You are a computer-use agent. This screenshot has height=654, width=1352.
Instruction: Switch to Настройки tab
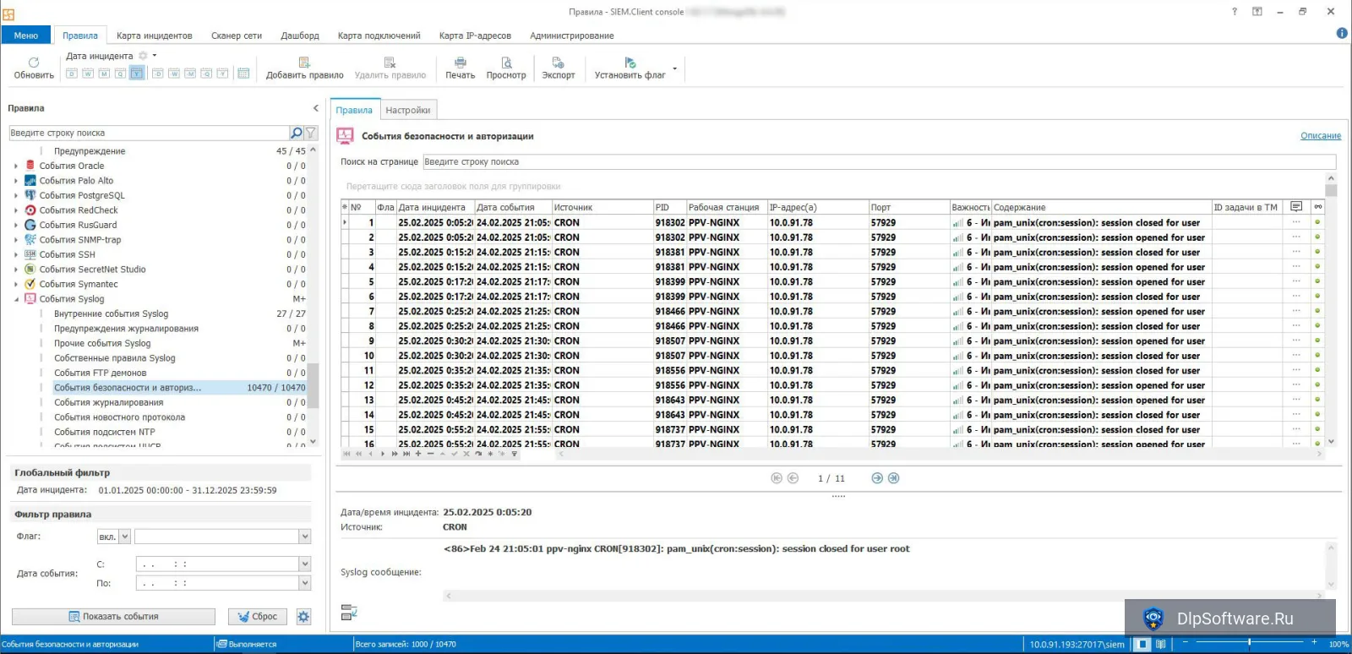408,110
